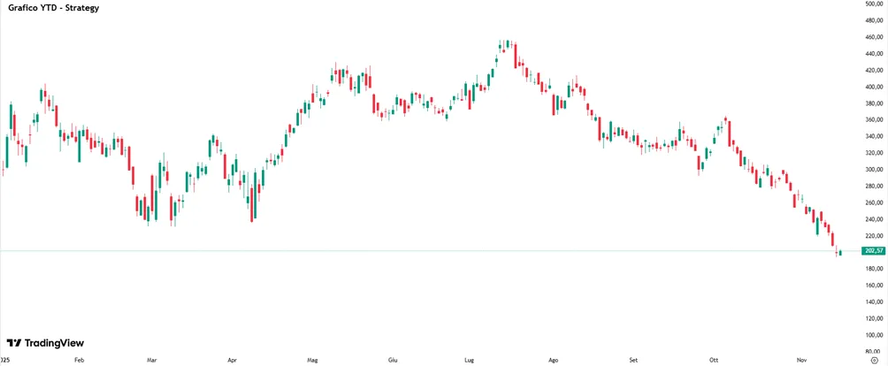This screenshot has width=888, height=366.
Task: Select the green 202,57 current price label
Action: coord(873,250)
